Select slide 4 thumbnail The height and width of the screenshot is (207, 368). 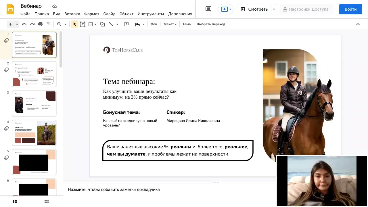[x=34, y=133]
